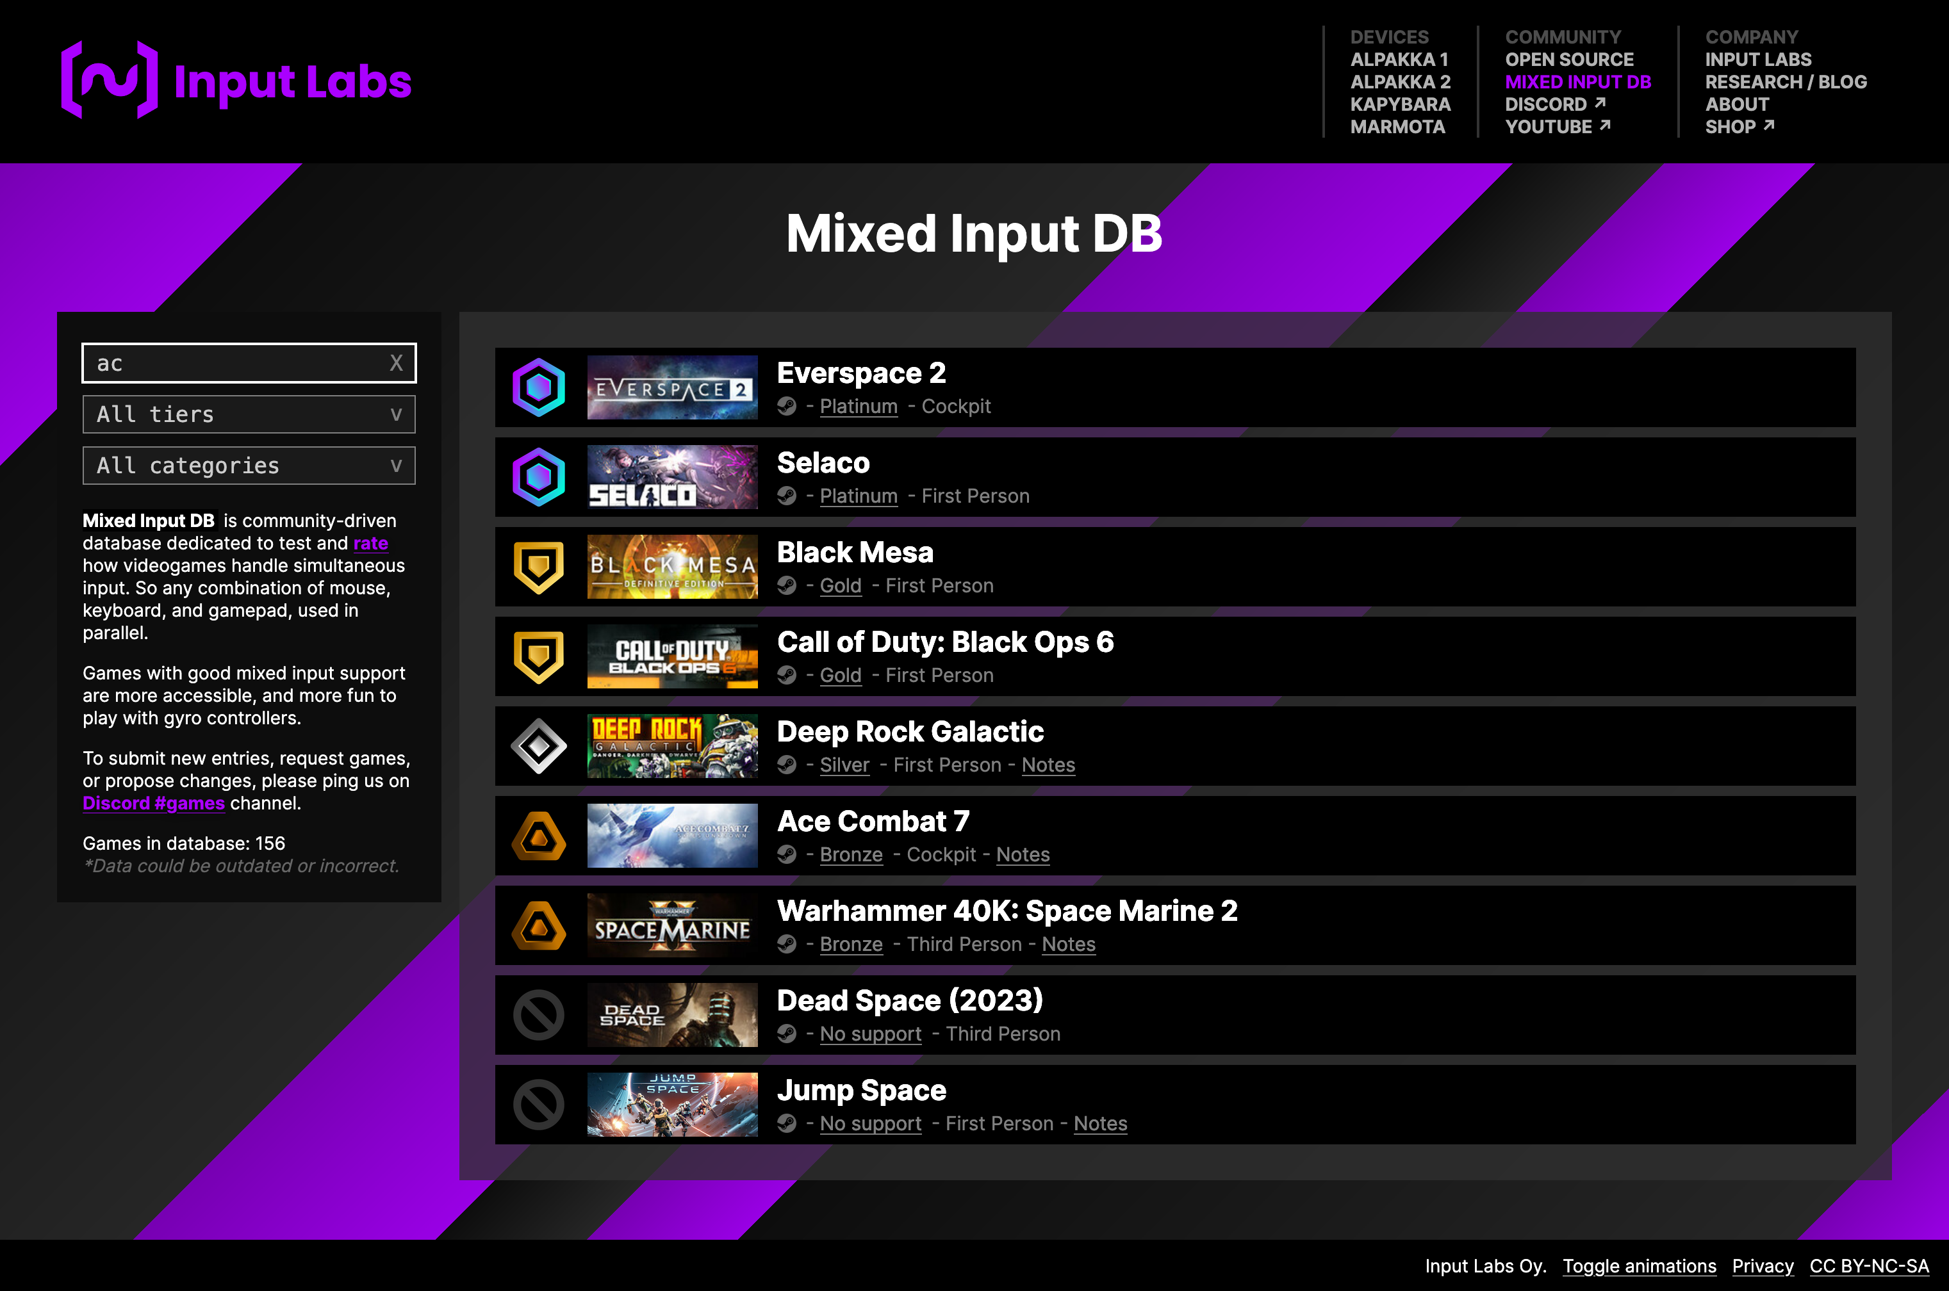
Task: Click the Gold badge for Call of Duty: Black Ops 6
Action: [539, 656]
